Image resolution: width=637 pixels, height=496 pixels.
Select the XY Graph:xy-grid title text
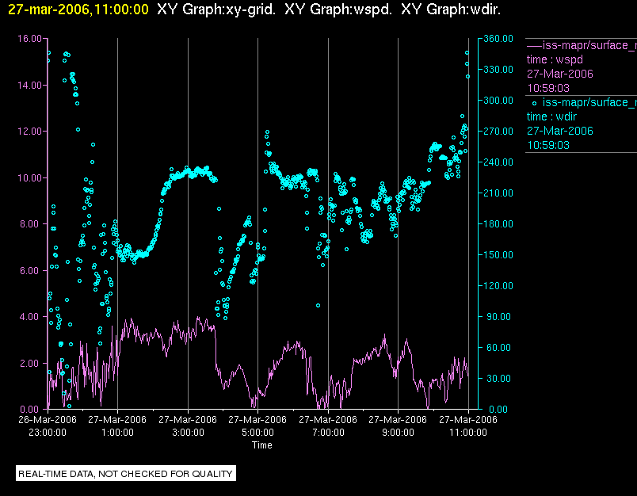coord(216,10)
